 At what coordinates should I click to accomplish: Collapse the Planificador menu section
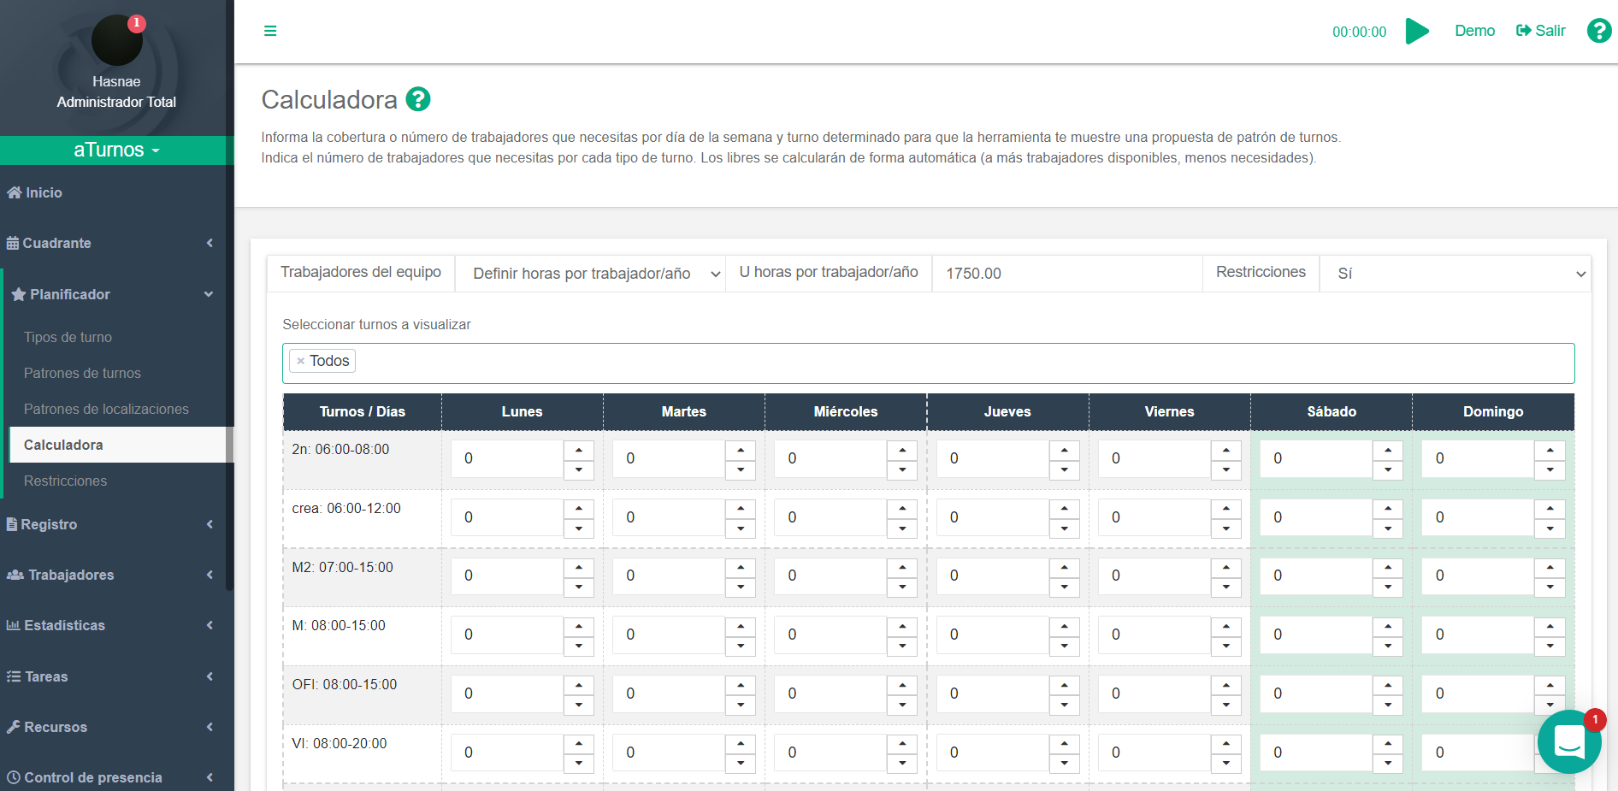(111, 294)
